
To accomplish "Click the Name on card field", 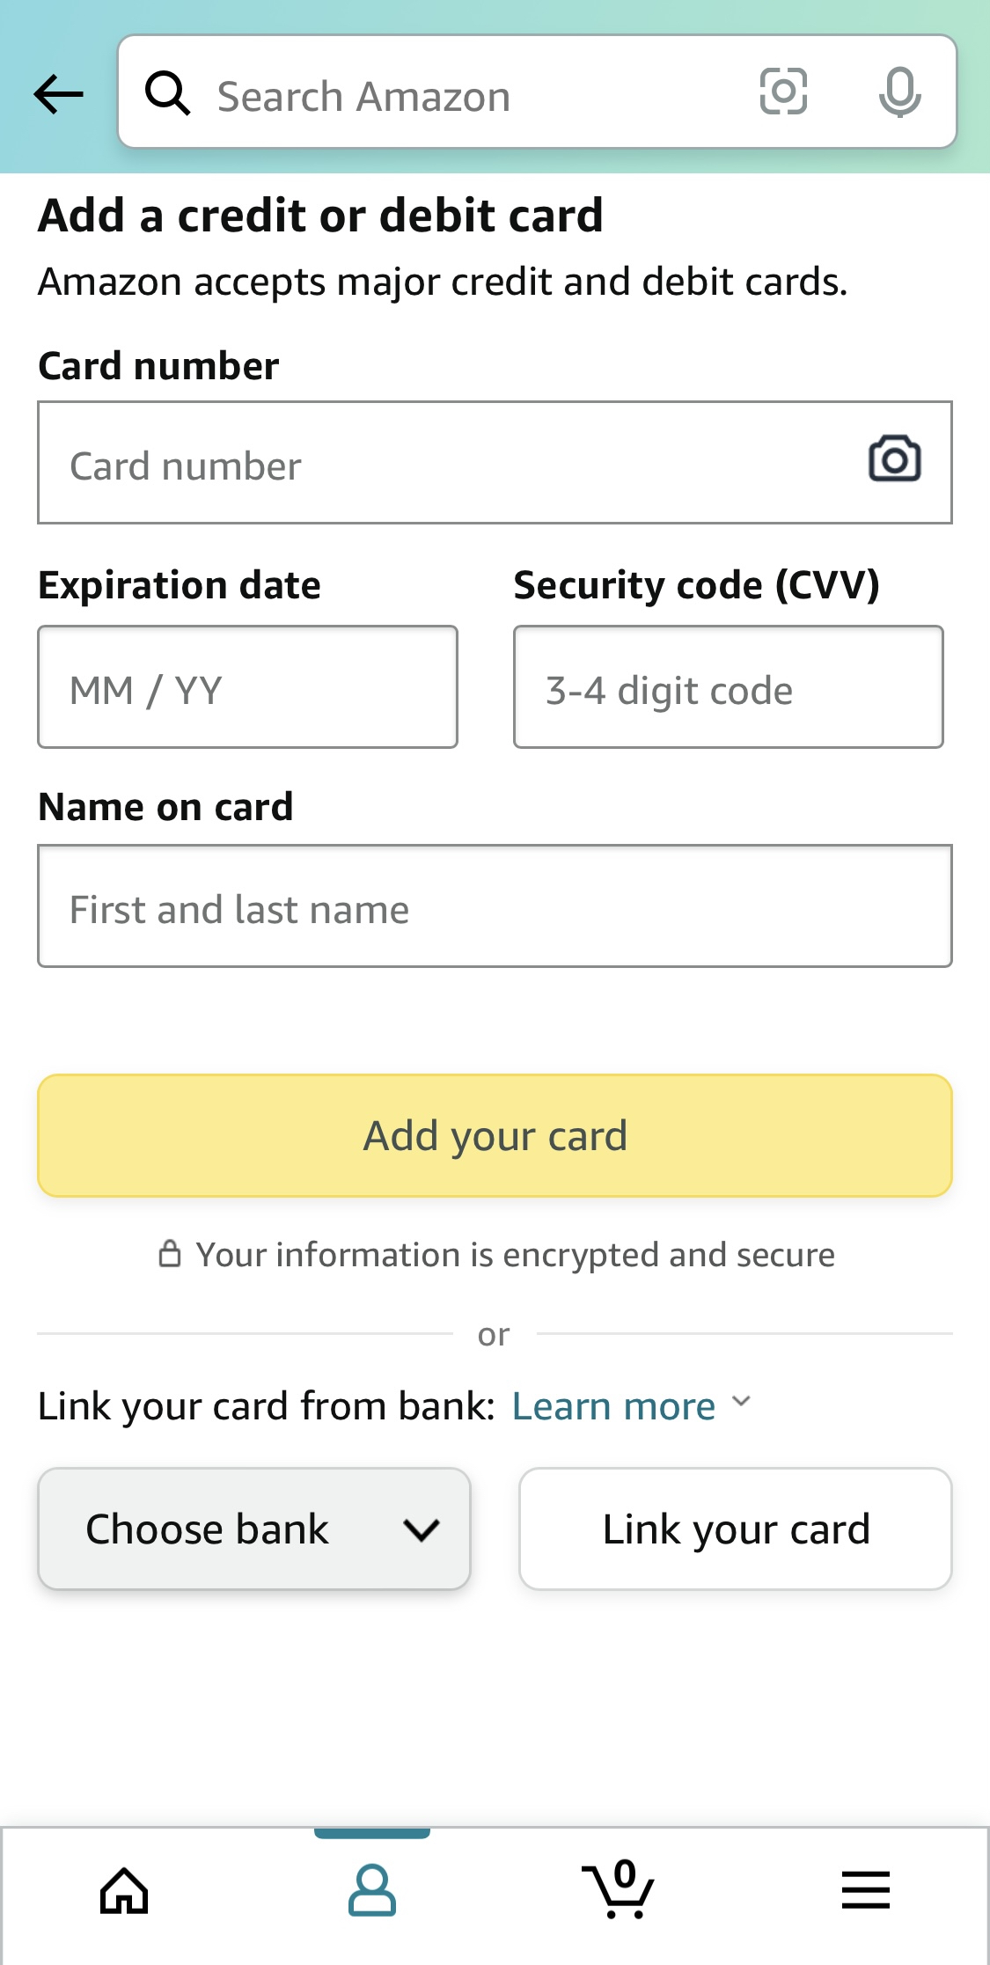I will pos(495,906).
